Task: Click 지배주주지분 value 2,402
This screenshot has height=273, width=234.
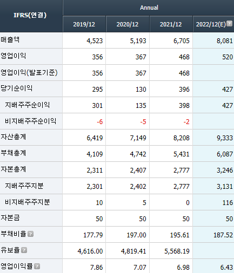Action: pyautogui.click(x=138, y=187)
